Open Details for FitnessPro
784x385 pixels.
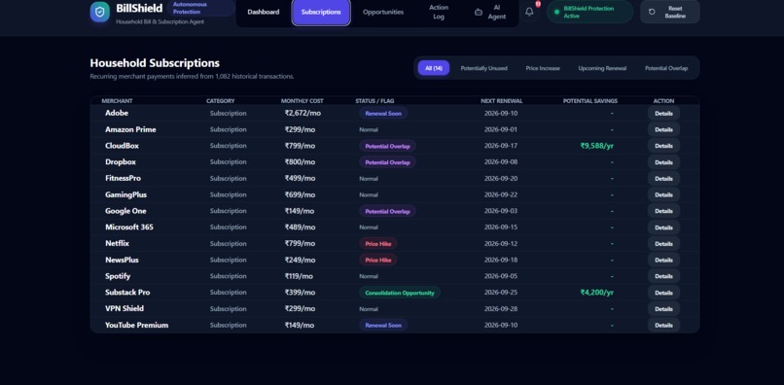663,179
